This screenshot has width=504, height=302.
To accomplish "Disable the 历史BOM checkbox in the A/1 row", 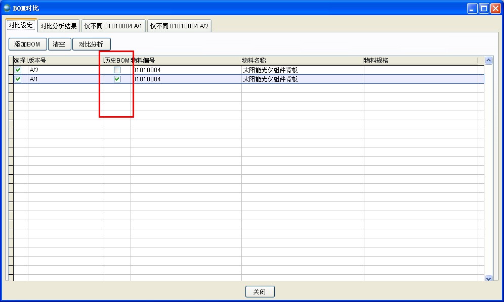I will click(117, 79).
